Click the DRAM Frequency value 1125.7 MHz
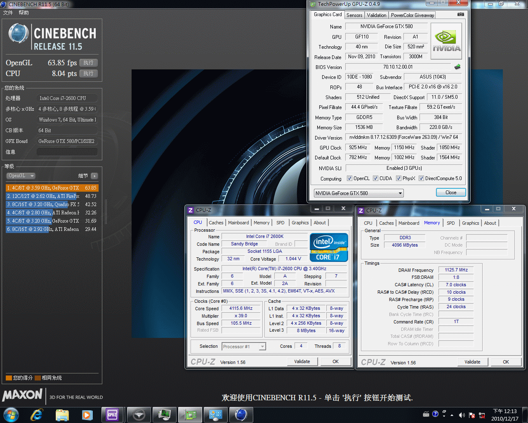The height and width of the screenshot is (423, 528). (x=456, y=270)
